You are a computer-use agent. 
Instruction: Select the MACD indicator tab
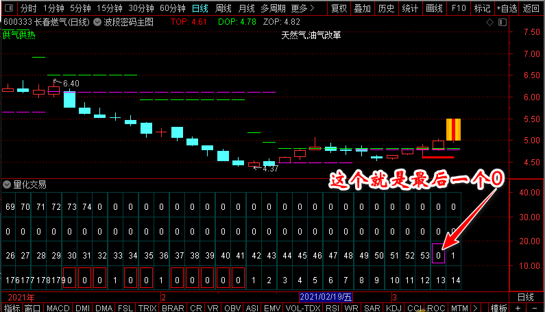pyautogui.click(x=58, y=308)
